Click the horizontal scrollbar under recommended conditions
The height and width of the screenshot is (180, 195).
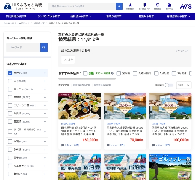click(87, 79)
